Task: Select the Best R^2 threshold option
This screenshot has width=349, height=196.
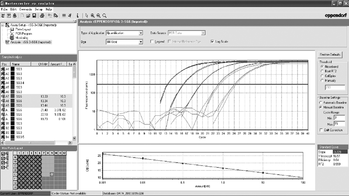Action: coord(322,71)
